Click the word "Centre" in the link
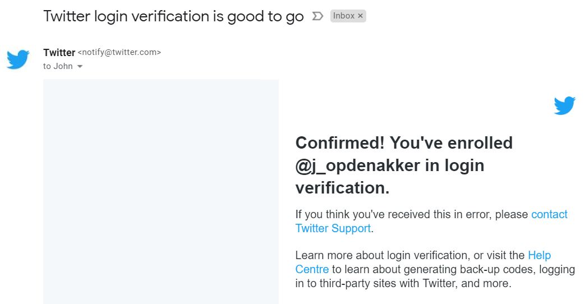The width and height of the screenshot is (585, 304). click(312, 269)
